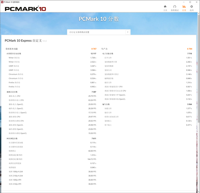
Task: Minimize the PCMark 10 window
Action: click(x=184, y=2)
